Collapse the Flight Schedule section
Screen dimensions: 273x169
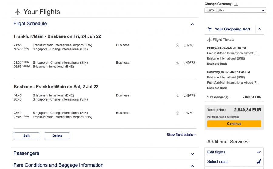point(192,24)
